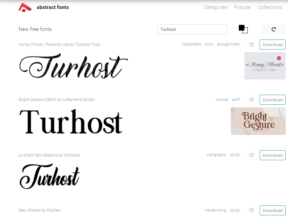Click the abstract fonts logo icon
The height and width of the screenshot is (217, 288).
click(25, 7)
